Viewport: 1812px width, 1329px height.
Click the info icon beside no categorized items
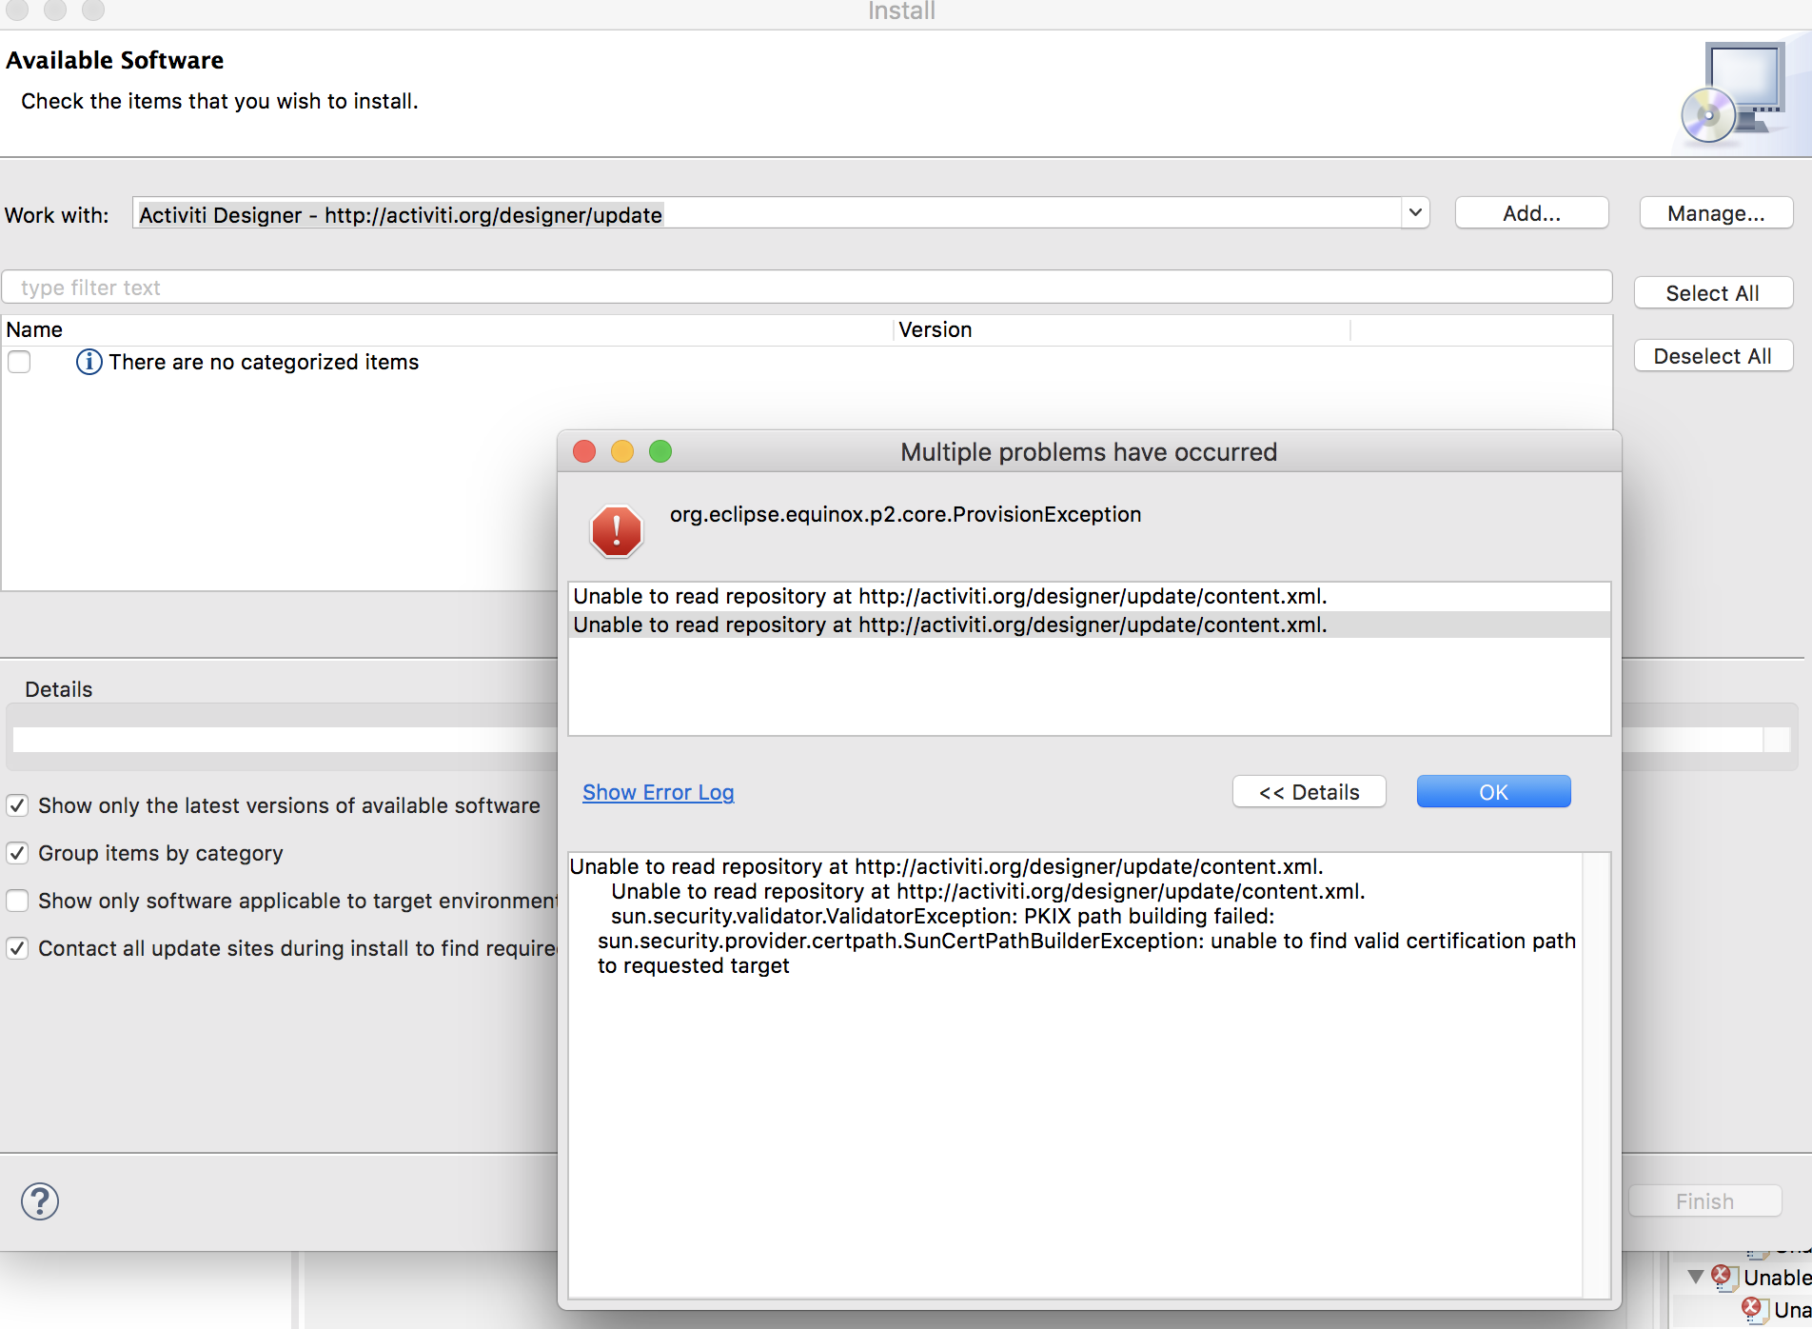[89, 362]
